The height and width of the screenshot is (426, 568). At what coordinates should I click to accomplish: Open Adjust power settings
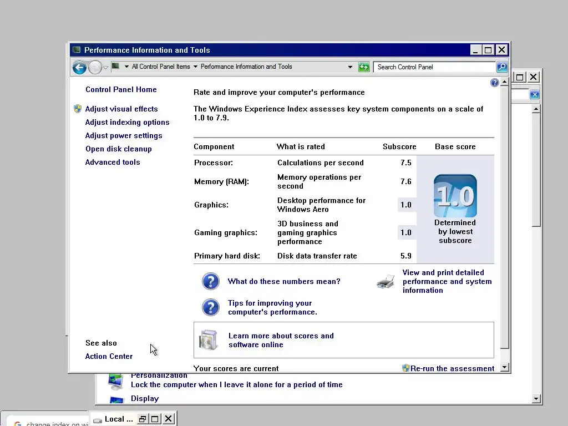coord(124,136)
